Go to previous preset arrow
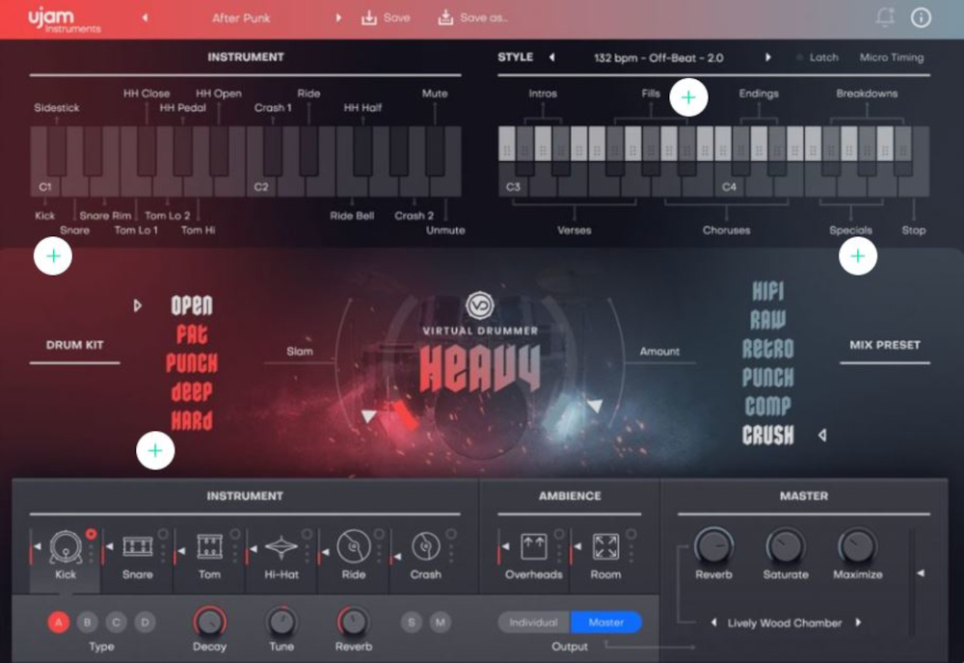This screenshot has height=663, width=964. tap(146, 17)
